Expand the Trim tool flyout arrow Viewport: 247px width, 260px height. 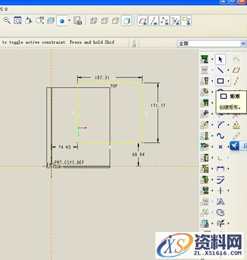tap(229, 224)
